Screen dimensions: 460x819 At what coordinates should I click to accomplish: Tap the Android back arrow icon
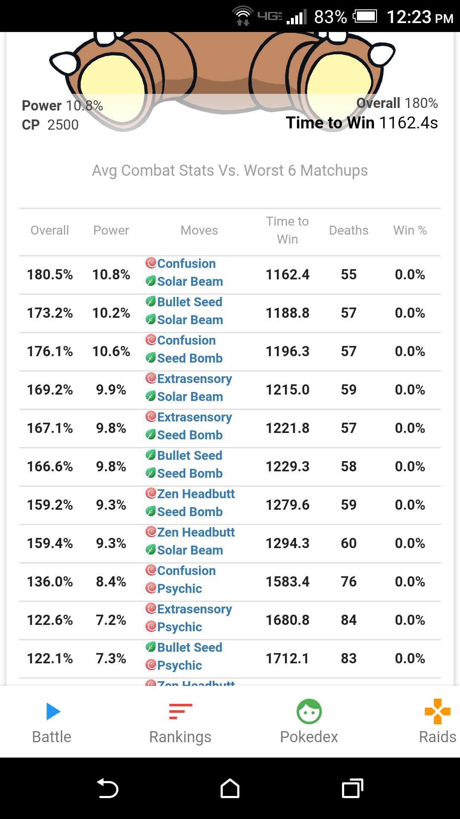click(108, 788)
